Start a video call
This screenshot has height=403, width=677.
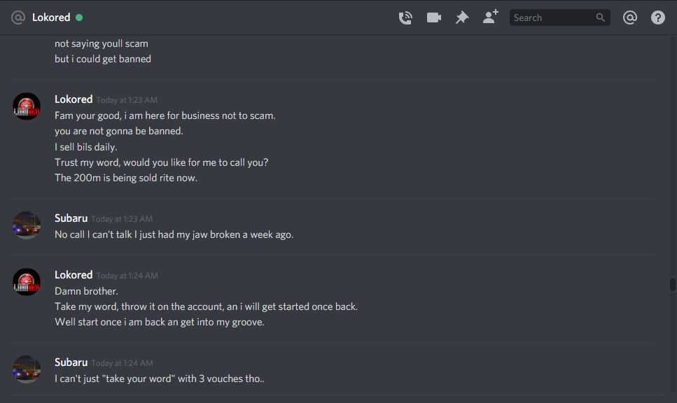point(434,17)
